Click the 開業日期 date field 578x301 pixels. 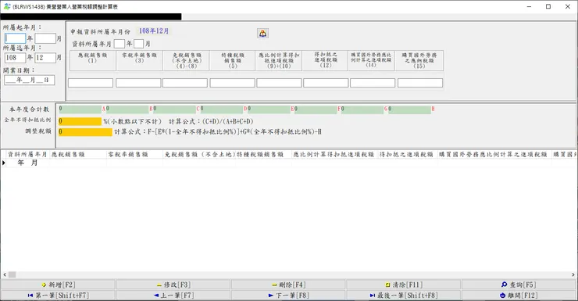click(30, 80)
